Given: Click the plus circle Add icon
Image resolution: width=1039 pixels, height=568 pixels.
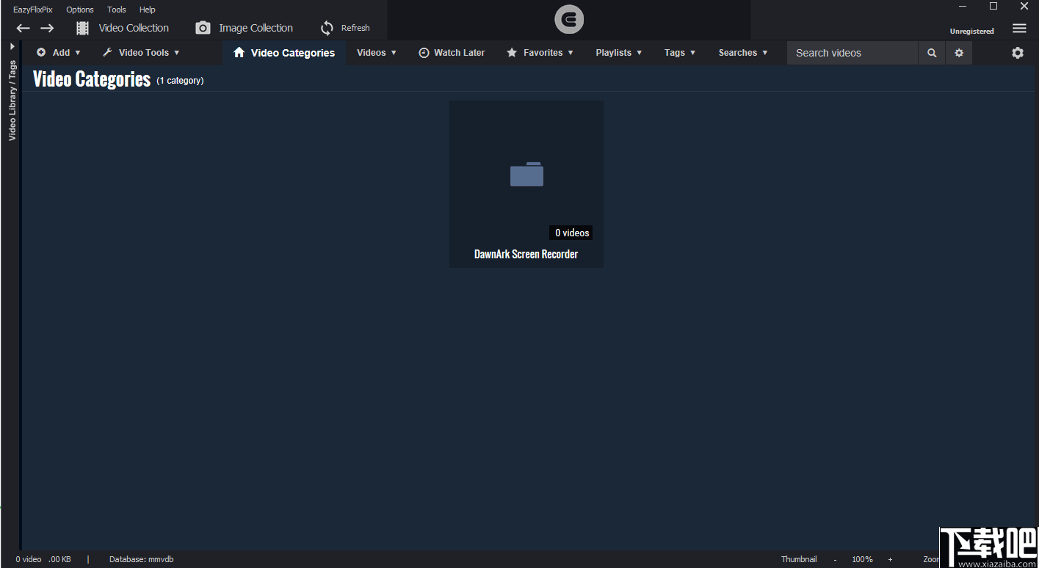Looking at the screenshot, I should click(41, 52).
